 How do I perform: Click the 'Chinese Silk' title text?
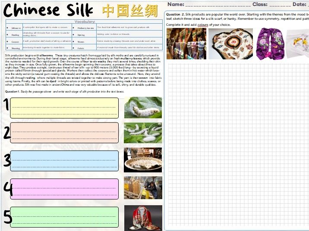coord(48,10)
